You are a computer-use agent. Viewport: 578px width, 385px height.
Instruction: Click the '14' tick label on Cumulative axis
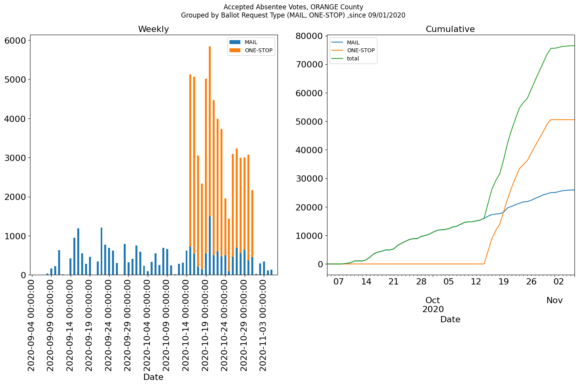366,281
